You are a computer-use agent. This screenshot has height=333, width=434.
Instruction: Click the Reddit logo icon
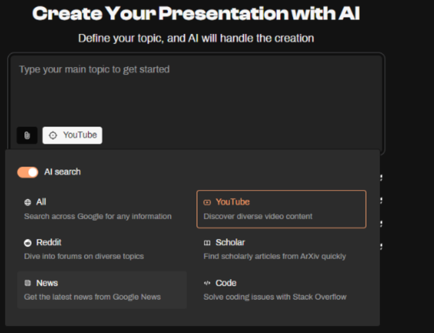coord(28,243)
